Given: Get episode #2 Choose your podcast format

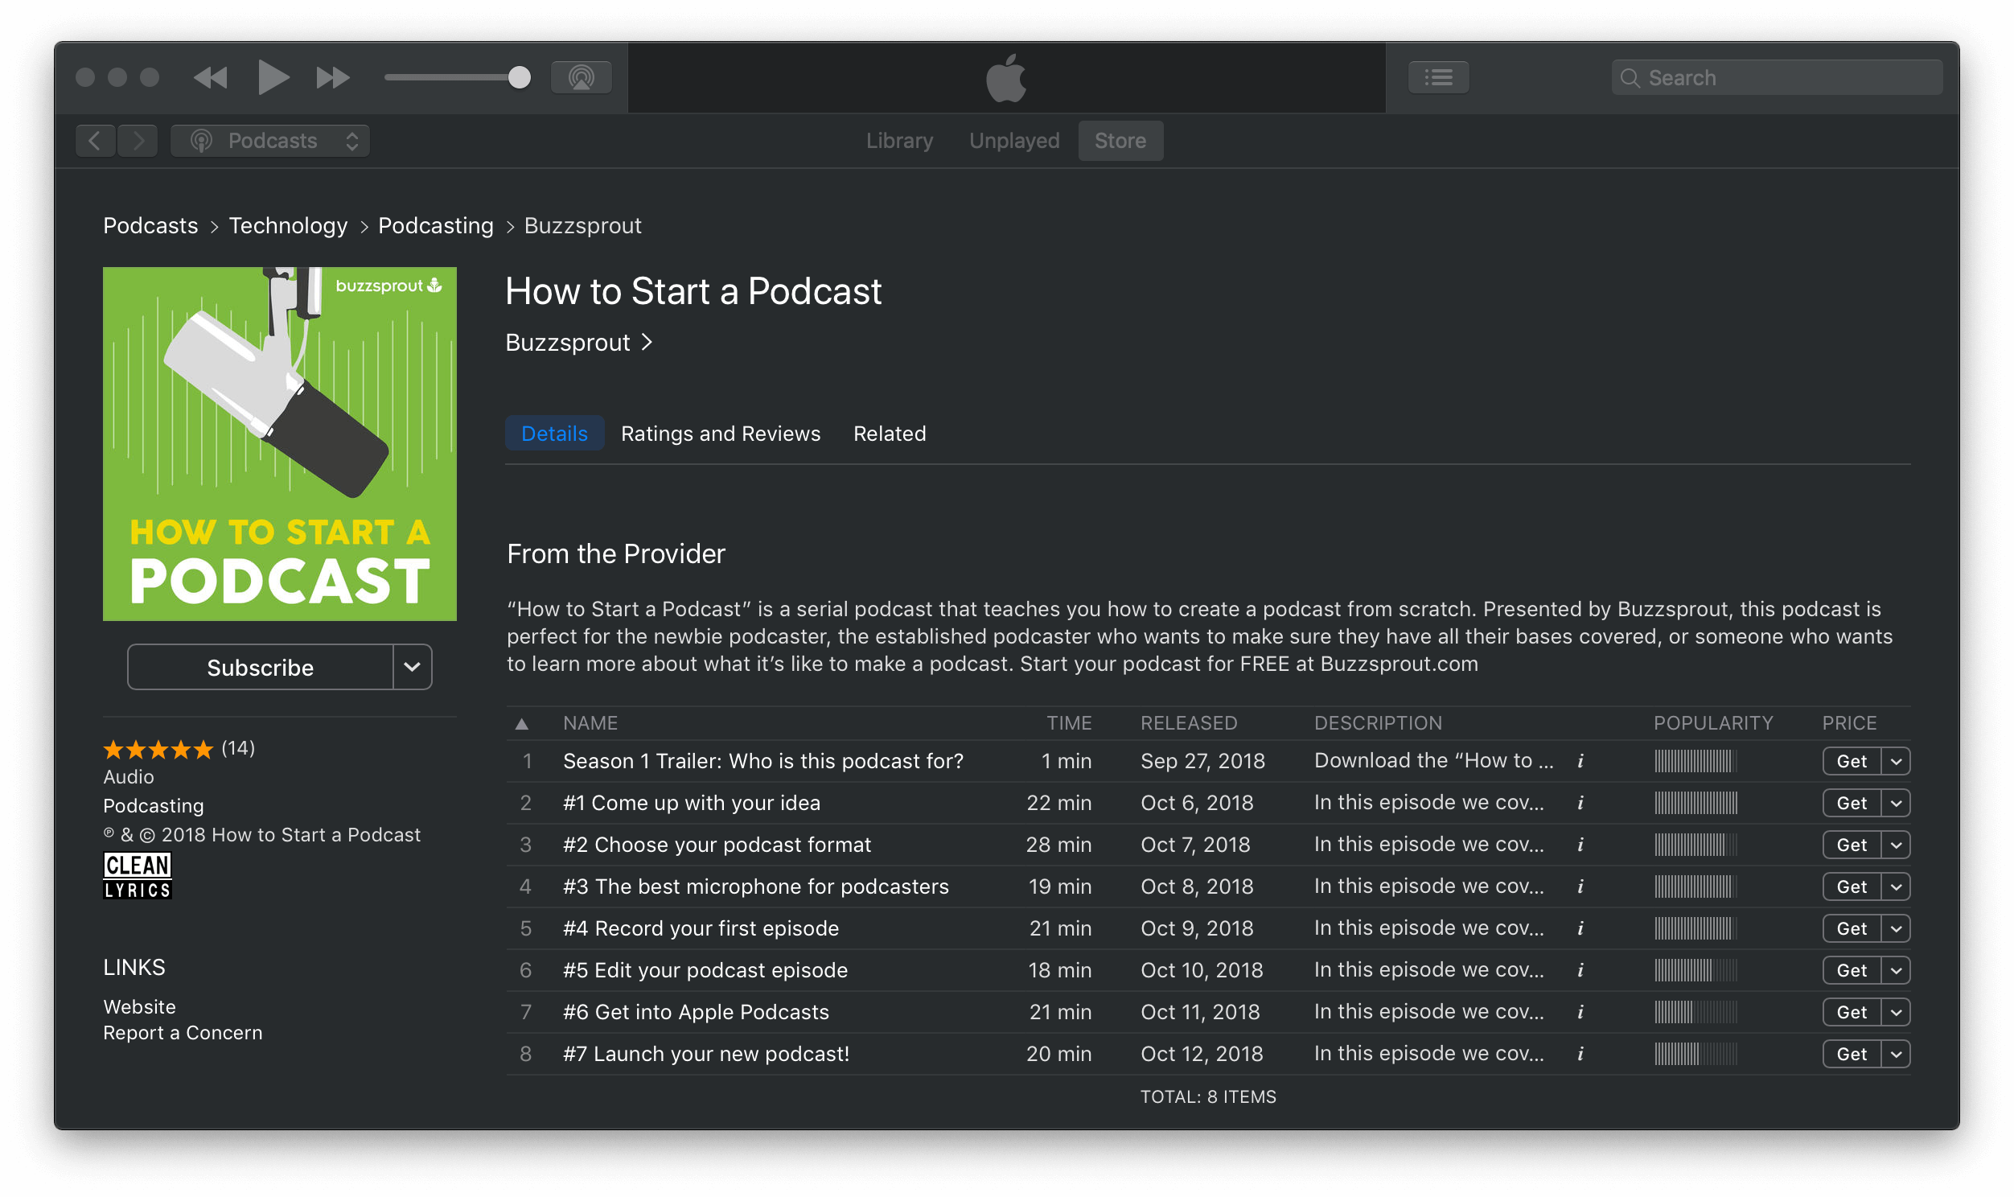Looking at the screenshot, I should (x=1852, y=845).
